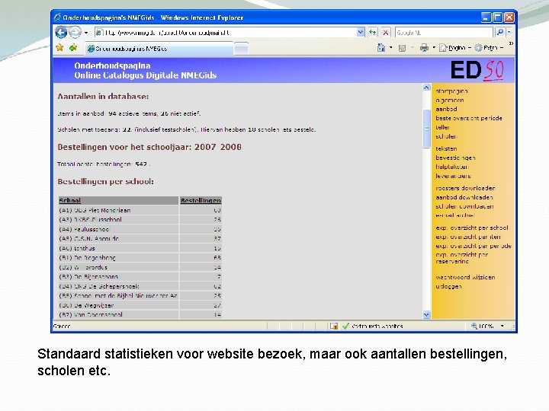This screenshot has height=411, width=549.
Task: Open the bevestigingen sidebar link
Action: coord(455,158)
